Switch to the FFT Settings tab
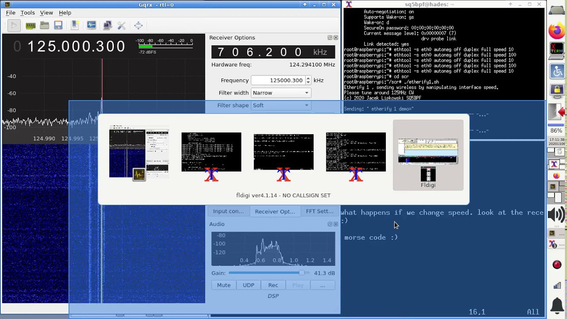567x319 pixels. pyautogui.click(x=319, y=211)
